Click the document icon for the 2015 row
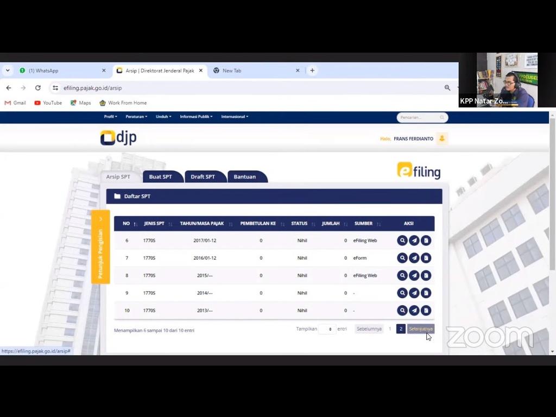This screenshot has height=417, width=556. click(x=426, y=275)
